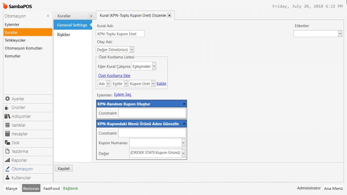Click the Adisyonlar icon in sidebar
347x195 pixels.
pyautogui.click(x=7, y=116)
